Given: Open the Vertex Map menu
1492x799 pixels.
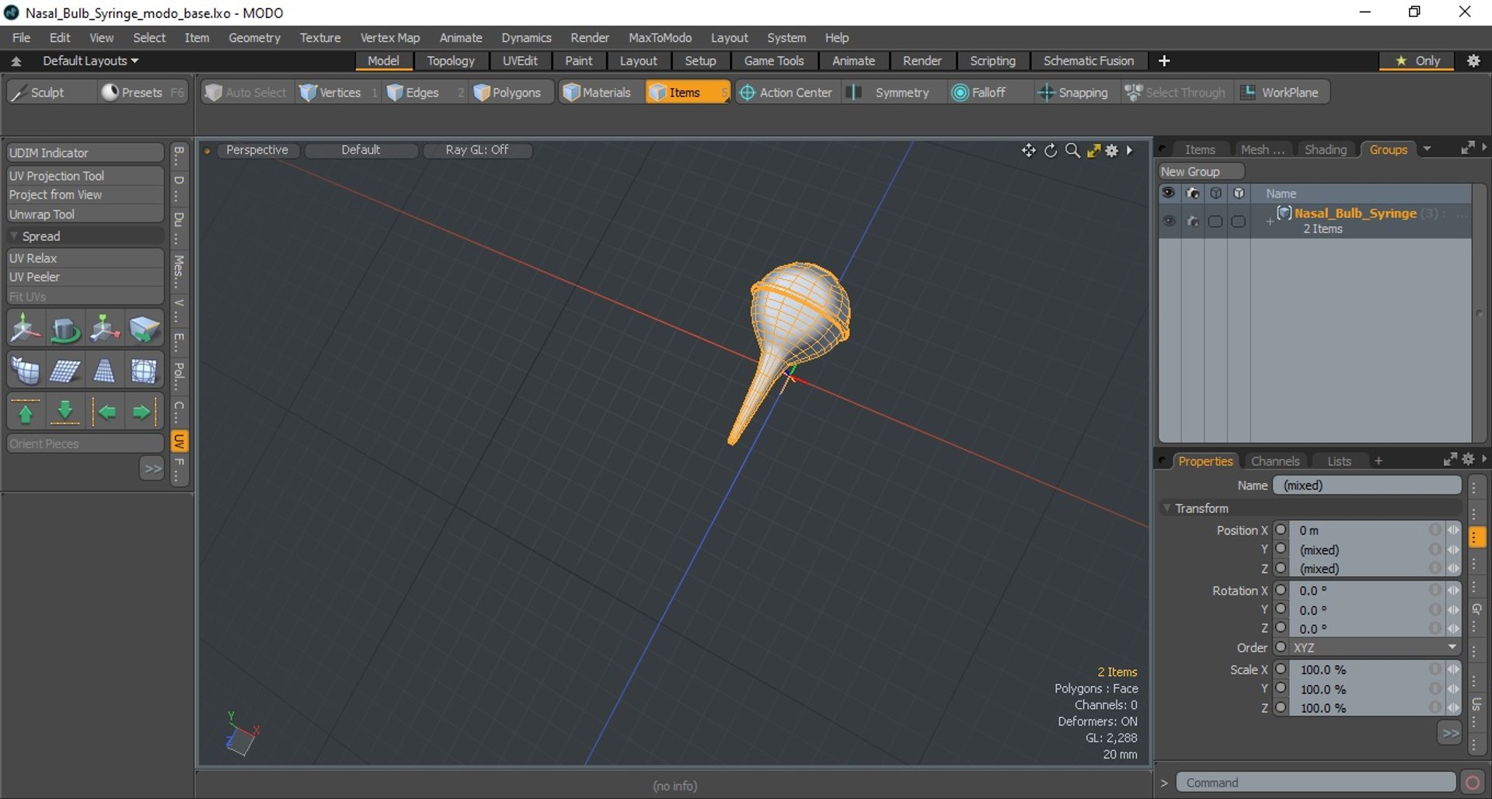Looking at the screenshot, I should point(389,37).
